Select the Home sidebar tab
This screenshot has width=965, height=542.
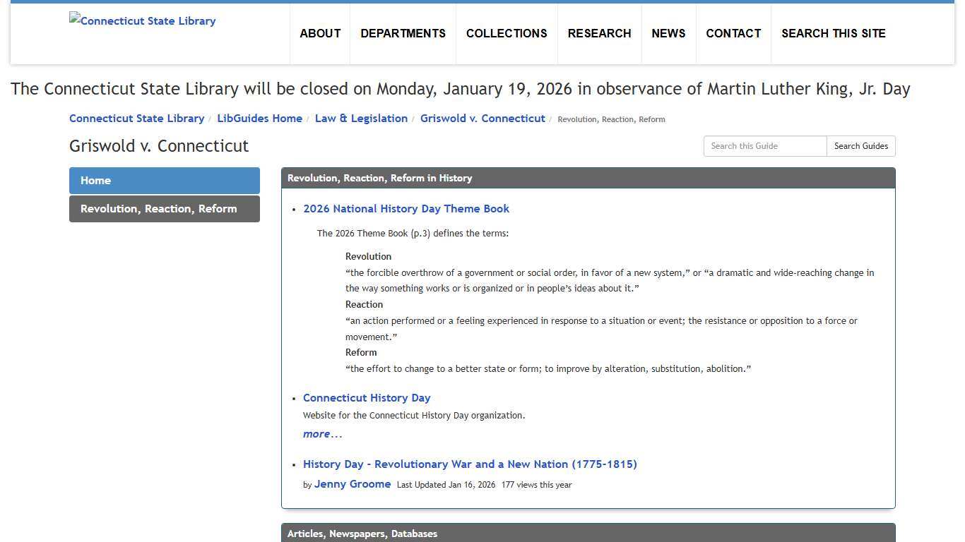click(x=165, y=181)
